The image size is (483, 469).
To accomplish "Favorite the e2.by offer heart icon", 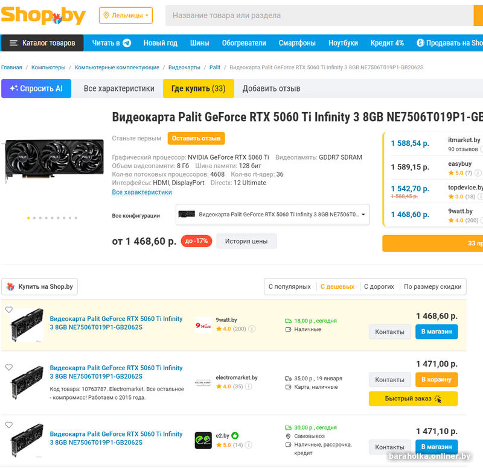I will click(x=9, y=425).
